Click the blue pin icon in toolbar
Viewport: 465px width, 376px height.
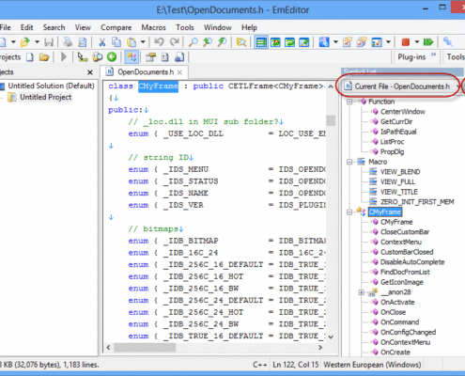448,42
